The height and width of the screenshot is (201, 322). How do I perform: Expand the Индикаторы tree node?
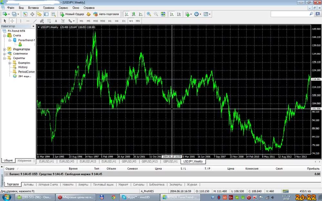coord(4,49)
